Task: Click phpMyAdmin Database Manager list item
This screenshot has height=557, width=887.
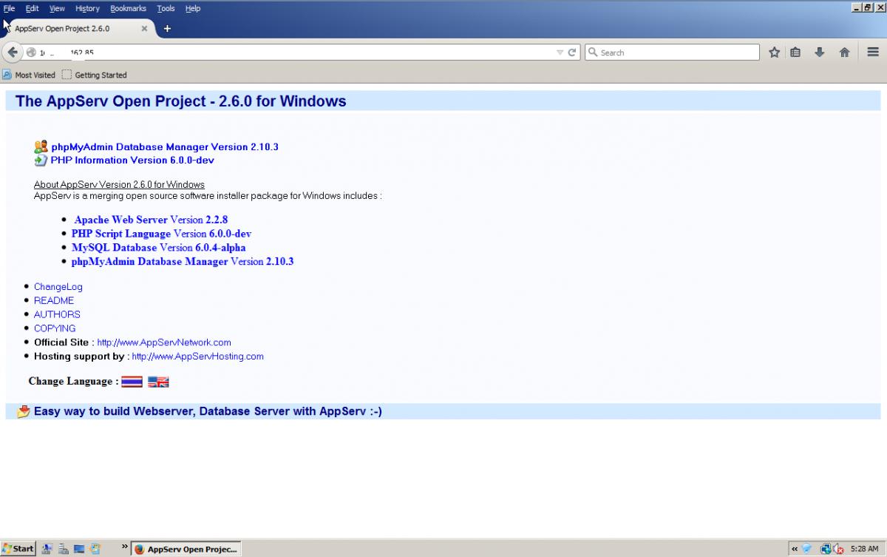Action: point(183,262)
